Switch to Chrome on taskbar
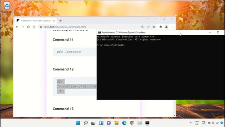 (132, 123)
